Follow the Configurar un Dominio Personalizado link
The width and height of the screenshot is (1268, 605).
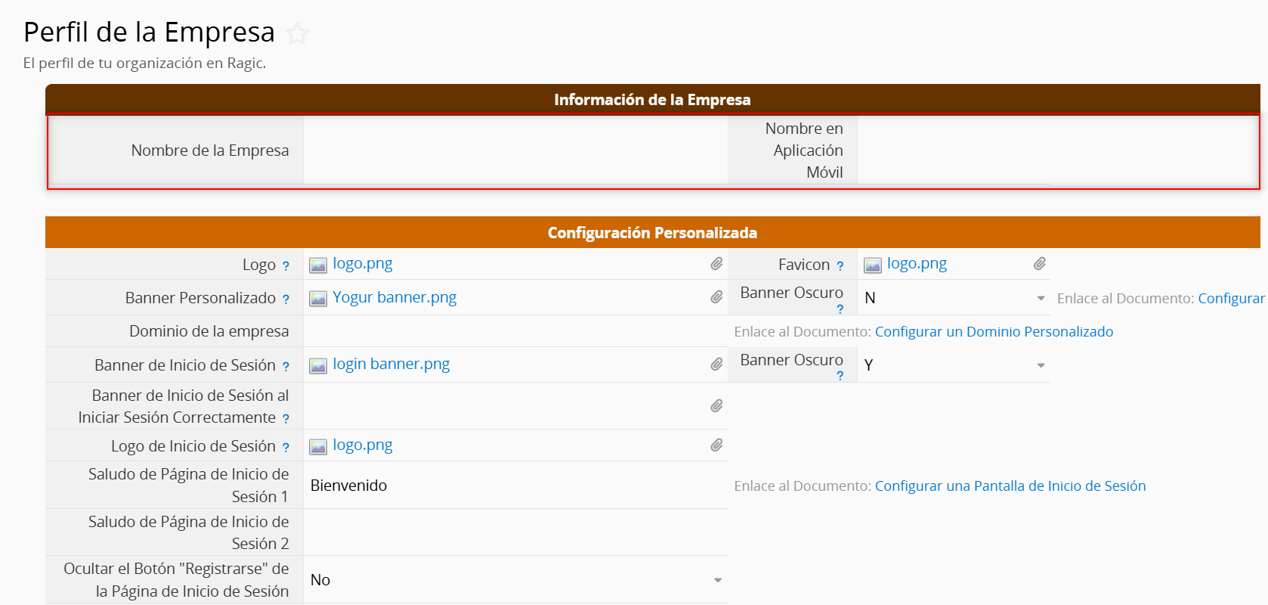[x=994, y=331]
